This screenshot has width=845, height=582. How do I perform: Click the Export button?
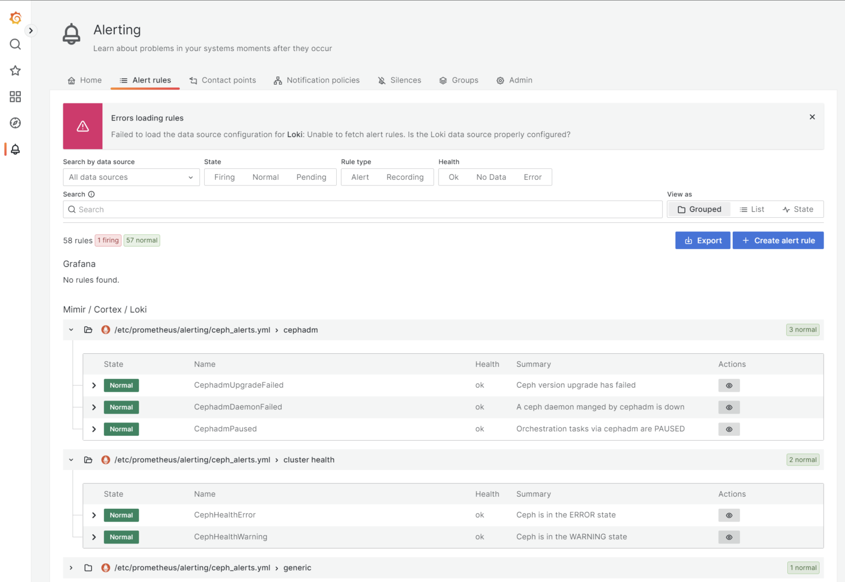coord(703,240)
